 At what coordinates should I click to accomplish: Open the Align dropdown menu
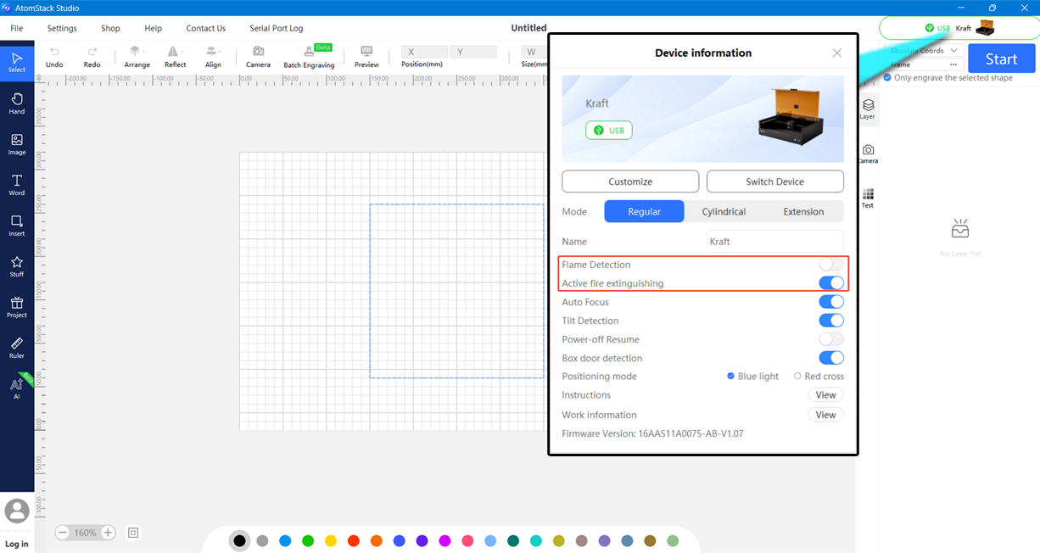[213, 58]
